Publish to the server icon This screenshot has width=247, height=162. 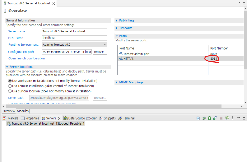[227, 118]
